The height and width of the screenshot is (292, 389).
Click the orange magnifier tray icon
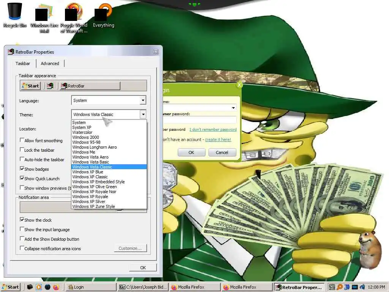pos(340,287)
